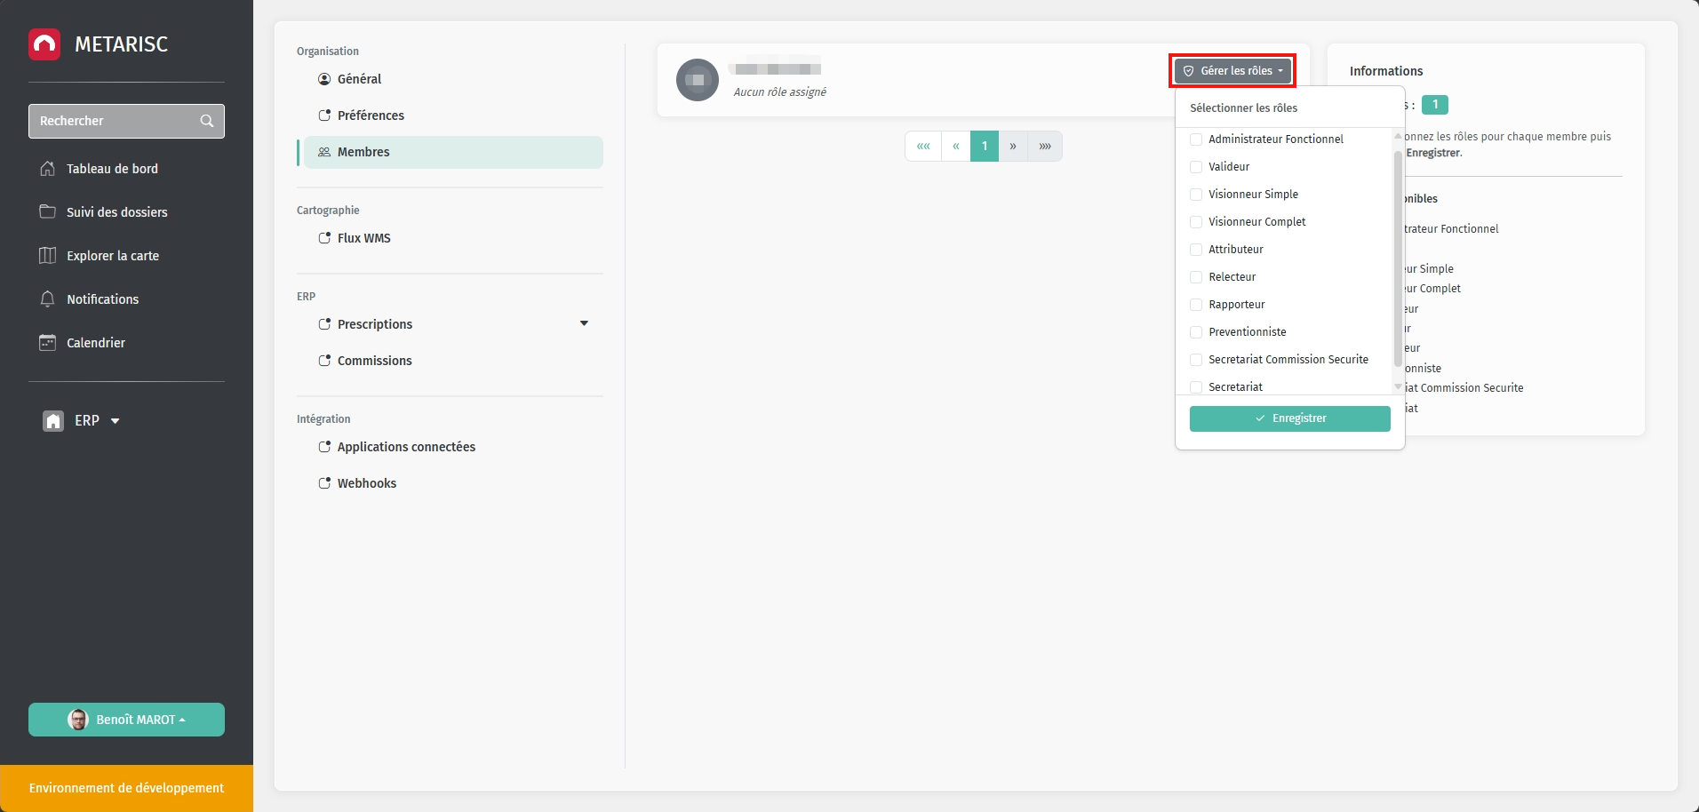Click the Commissions icon
The height and width of the screenshot is (812, 1699).
tap(324, 361)
